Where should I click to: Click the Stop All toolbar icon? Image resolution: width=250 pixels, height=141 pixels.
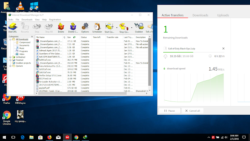pyautogui.click(x=49, y=28)
